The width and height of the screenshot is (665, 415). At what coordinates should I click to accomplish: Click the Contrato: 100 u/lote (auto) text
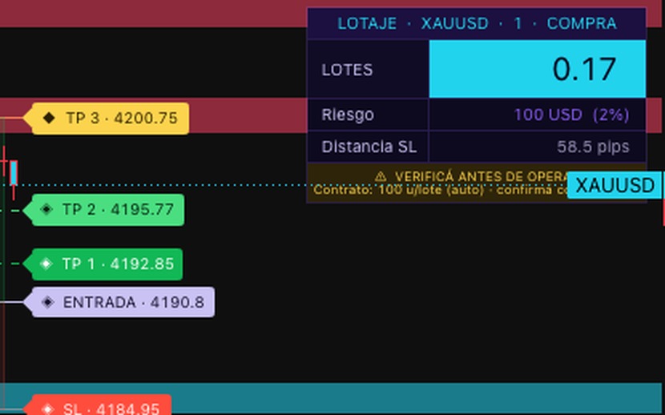399,190
